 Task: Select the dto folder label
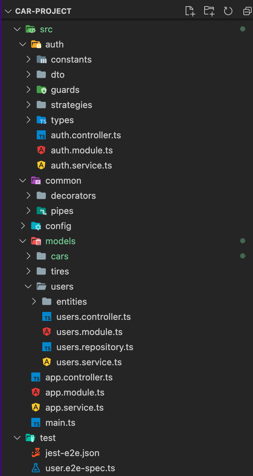click(x=58, y=75)
